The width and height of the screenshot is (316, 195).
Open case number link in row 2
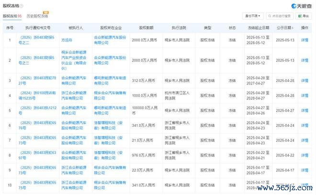(x=37, y=61)
